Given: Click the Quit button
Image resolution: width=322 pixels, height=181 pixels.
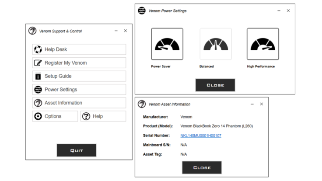Looking at the screenshot, I should click(x=77, y=150).
